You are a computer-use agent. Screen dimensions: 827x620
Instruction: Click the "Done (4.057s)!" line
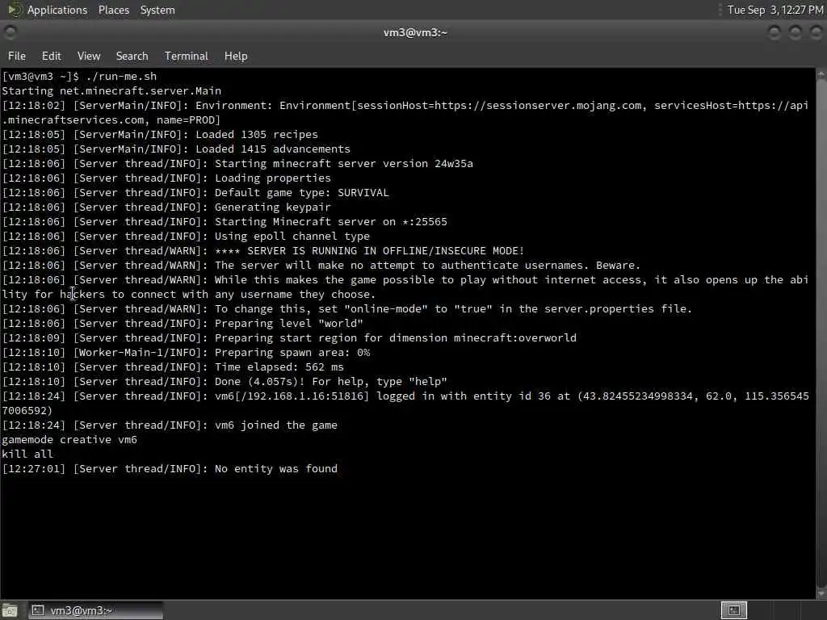[x=225, y=382]
